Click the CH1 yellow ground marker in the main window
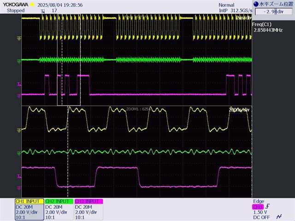Viewport: 295px width, 221px height. point(19,38)
